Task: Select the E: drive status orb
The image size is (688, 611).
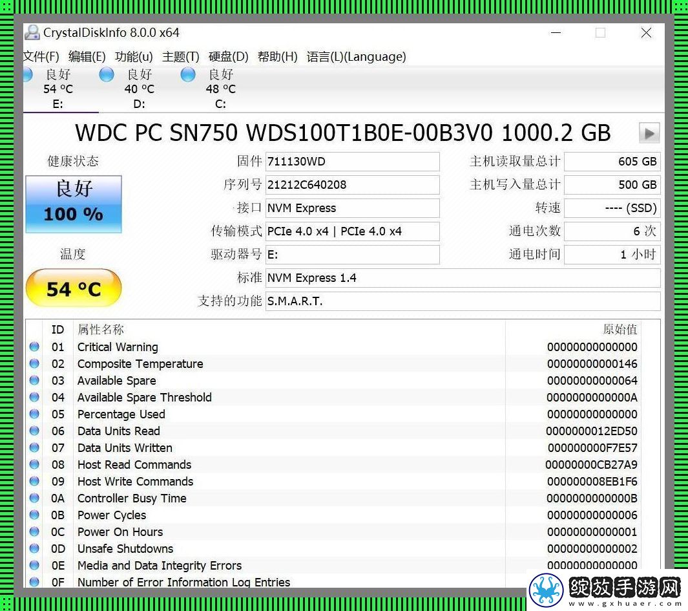Action: click(x=27, y=74)
